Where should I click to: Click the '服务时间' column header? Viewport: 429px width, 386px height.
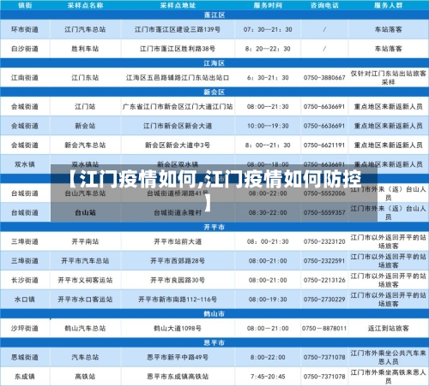pos(268,5)
